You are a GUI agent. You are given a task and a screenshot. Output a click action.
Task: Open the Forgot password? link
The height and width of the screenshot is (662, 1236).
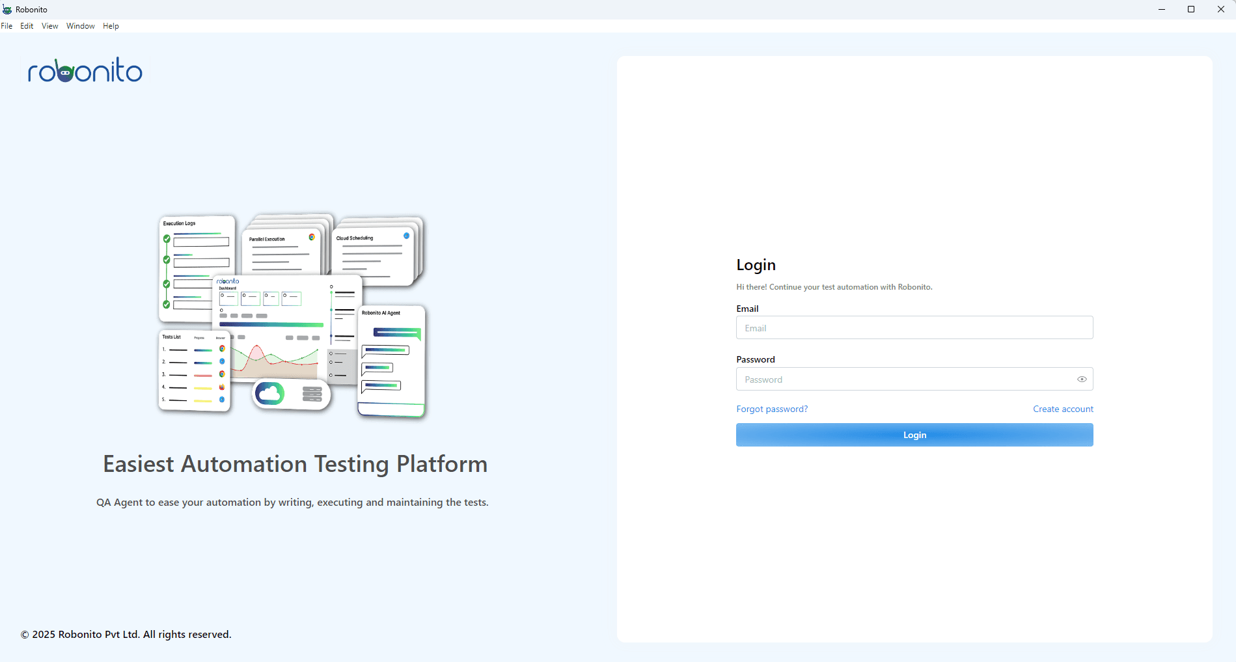point(772,409)
